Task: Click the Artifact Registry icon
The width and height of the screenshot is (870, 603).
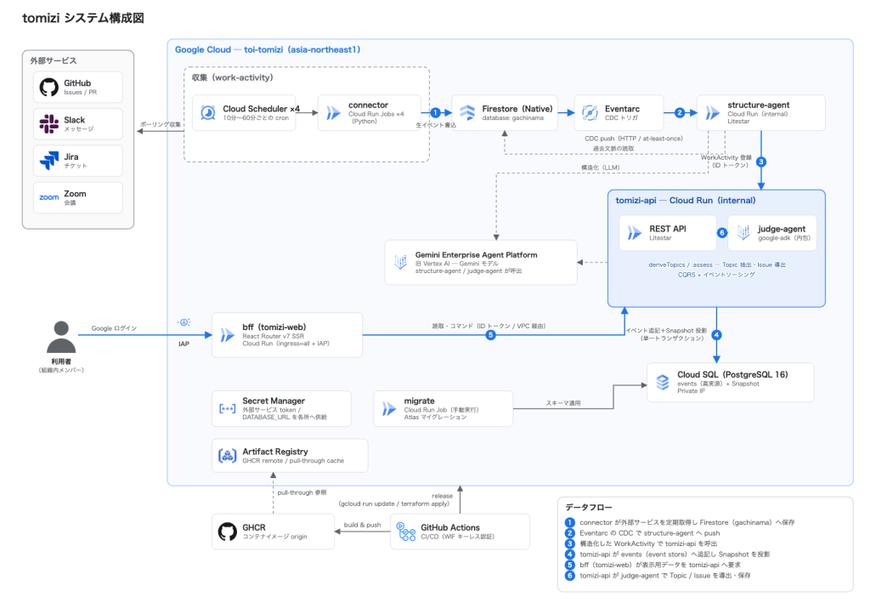Action: (x=227, y=456)
